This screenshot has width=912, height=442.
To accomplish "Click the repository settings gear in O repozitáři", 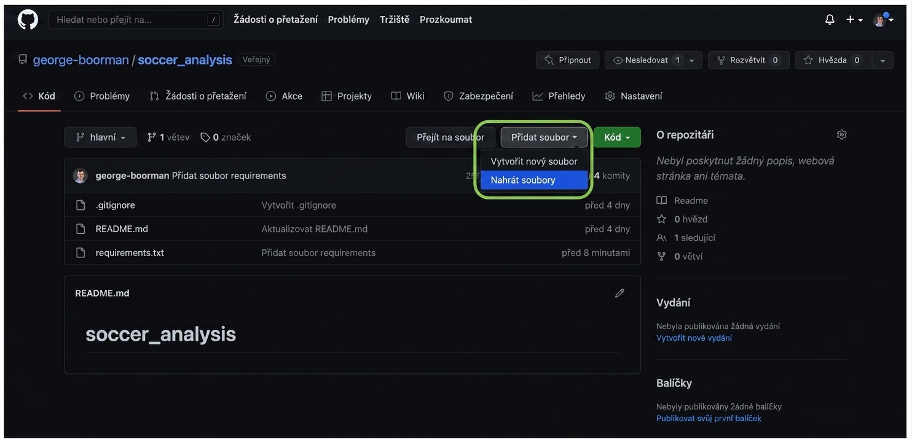I will coord(842,134).
